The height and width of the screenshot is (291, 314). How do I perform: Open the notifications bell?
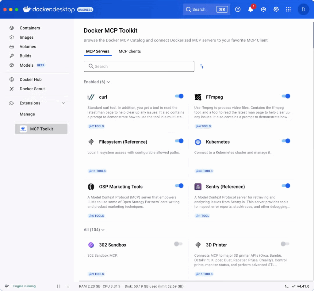pyautogui.click(x=251, y=9)
